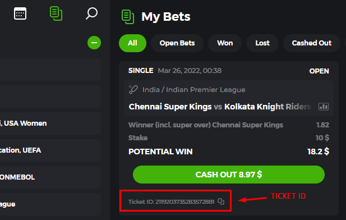Select the All filter tab

[x=132, y=43]
